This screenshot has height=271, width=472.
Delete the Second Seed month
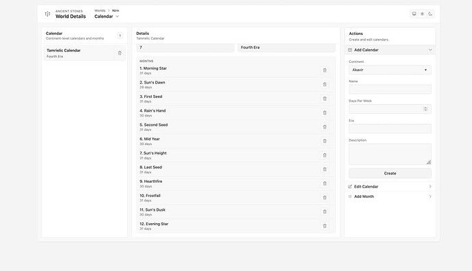pyautogui.click(x=324, y=127)
